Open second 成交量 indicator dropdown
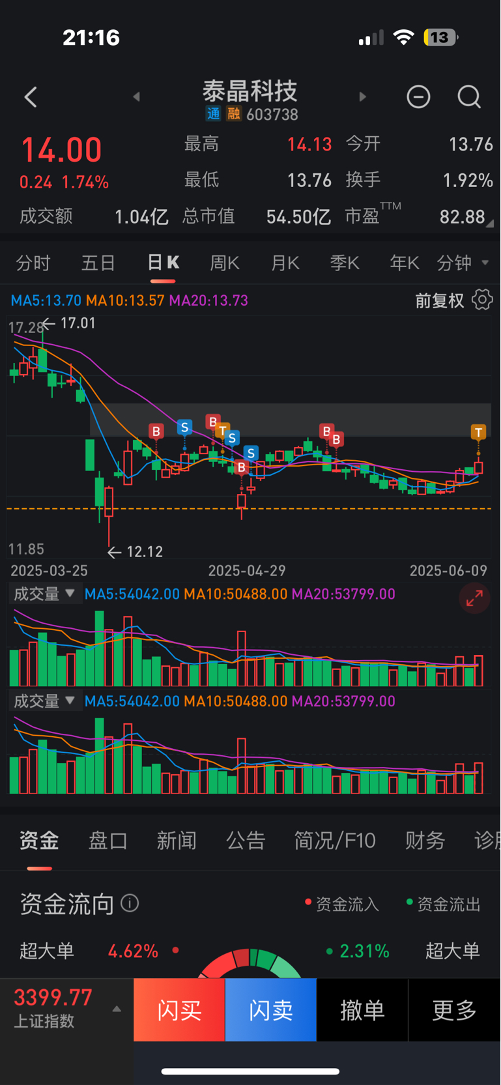Viewport: 501px width, 1085px height. coord(44,701)
